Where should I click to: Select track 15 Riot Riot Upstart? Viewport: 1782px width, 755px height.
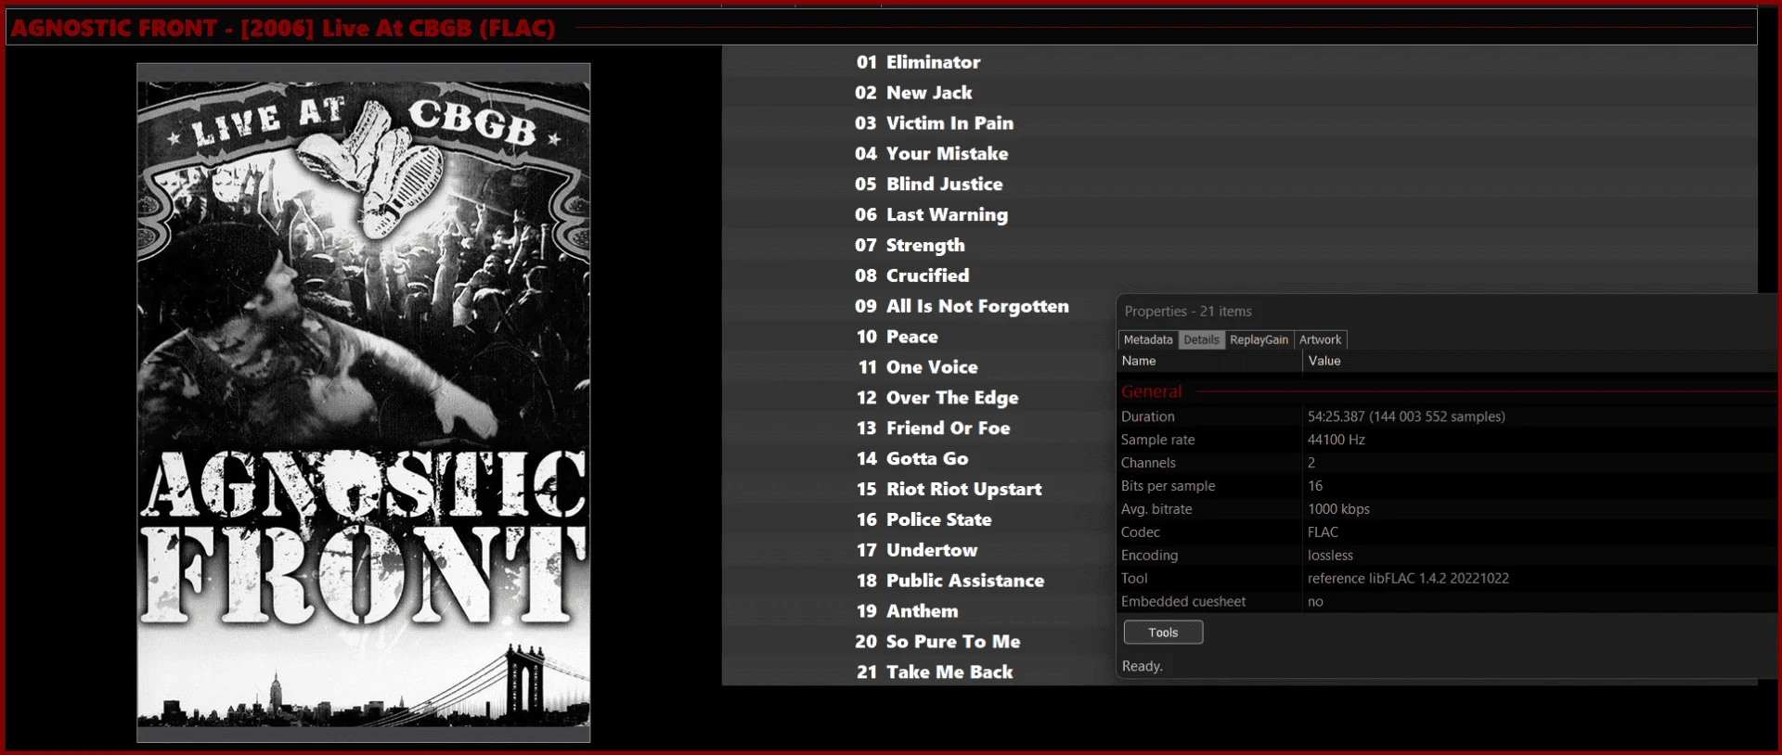point(949,489)
